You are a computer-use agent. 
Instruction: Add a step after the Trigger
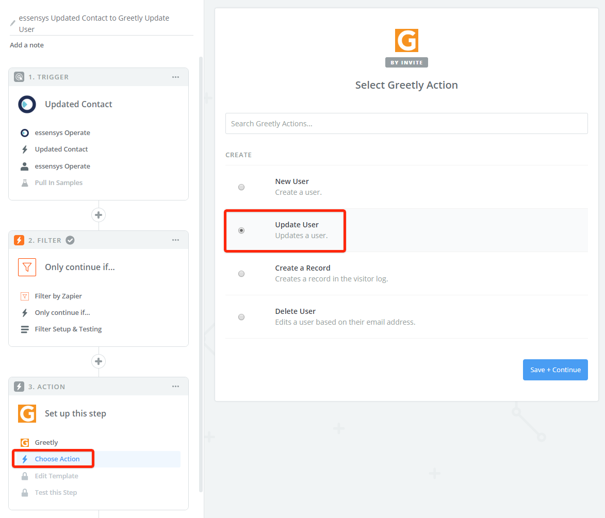[99, 215]
